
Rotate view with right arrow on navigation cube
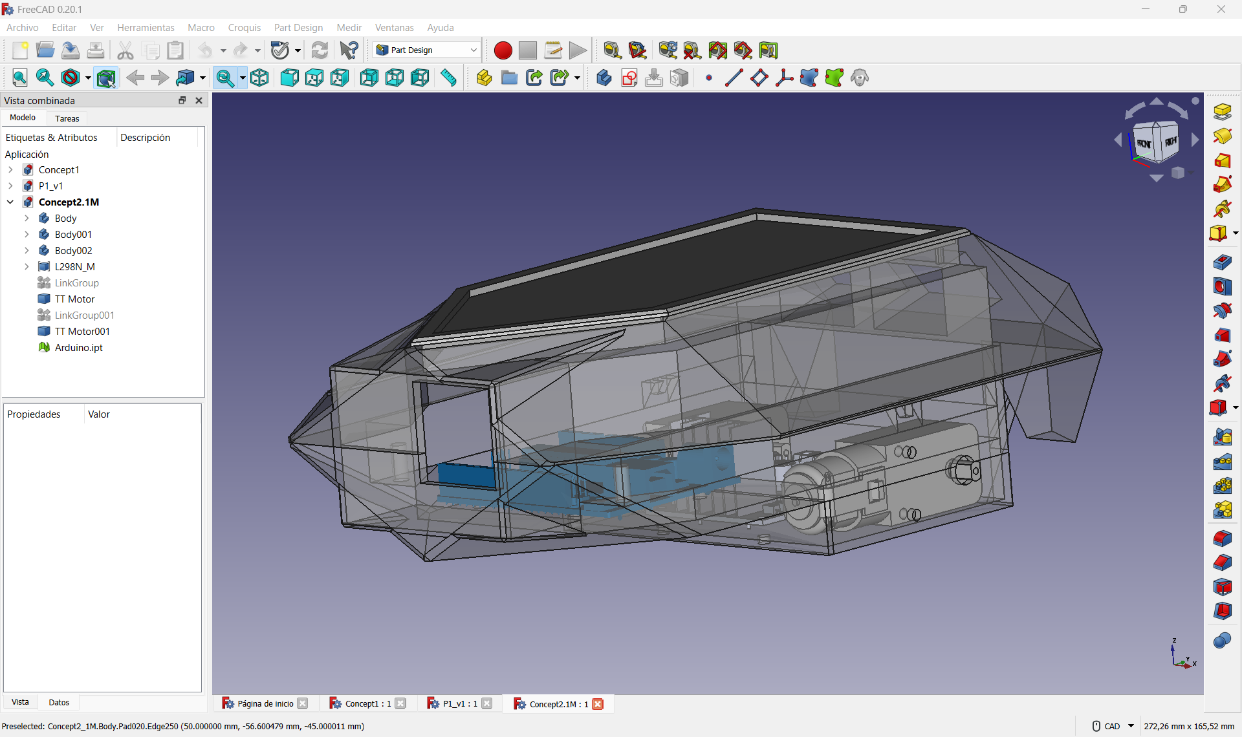(x=1195, y=140)
